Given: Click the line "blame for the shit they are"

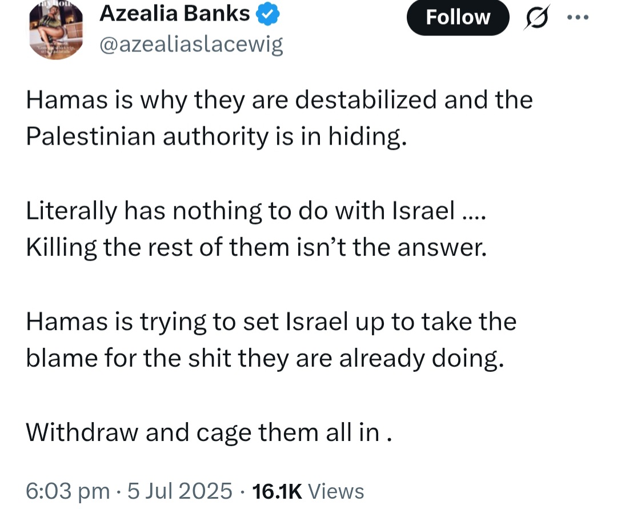Looking at the screenshot, I should tap(265, 358).
